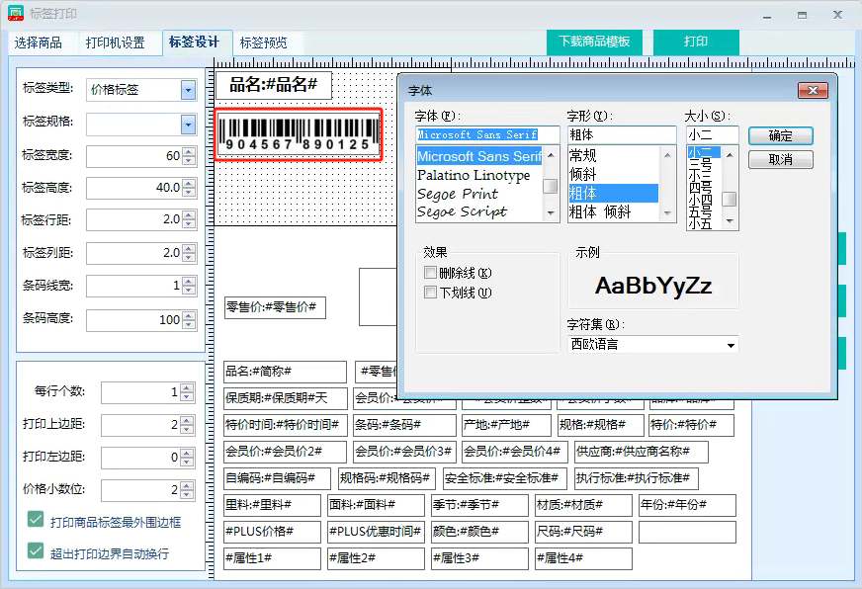862x589 pixels.
Task: Click the 标签高度 stepper arrows
Action: coord(189,188)
